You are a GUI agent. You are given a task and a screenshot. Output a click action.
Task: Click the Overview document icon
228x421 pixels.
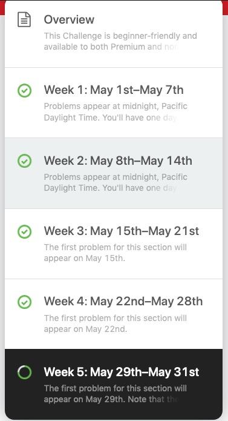[x=24, y=19]
